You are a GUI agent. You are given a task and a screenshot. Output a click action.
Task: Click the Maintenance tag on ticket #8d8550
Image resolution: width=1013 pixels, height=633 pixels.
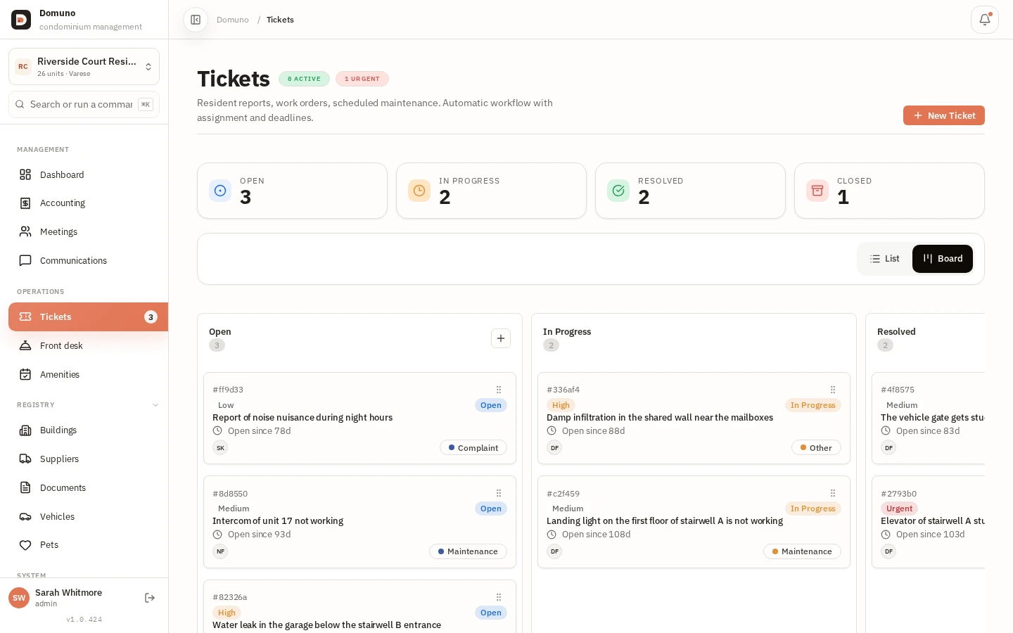[468, 551]
